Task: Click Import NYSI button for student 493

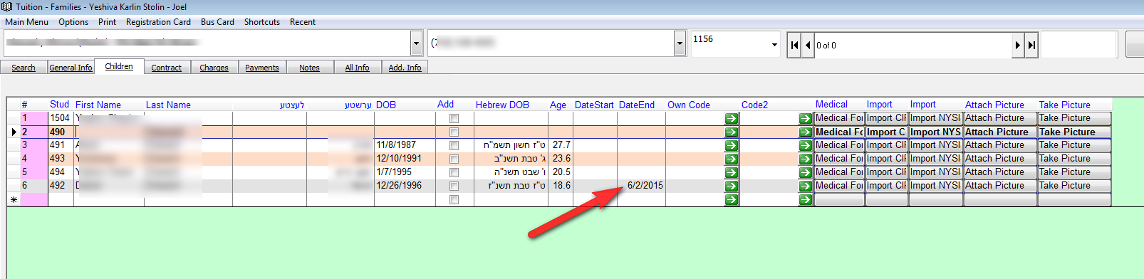Action: coord(935,159)
